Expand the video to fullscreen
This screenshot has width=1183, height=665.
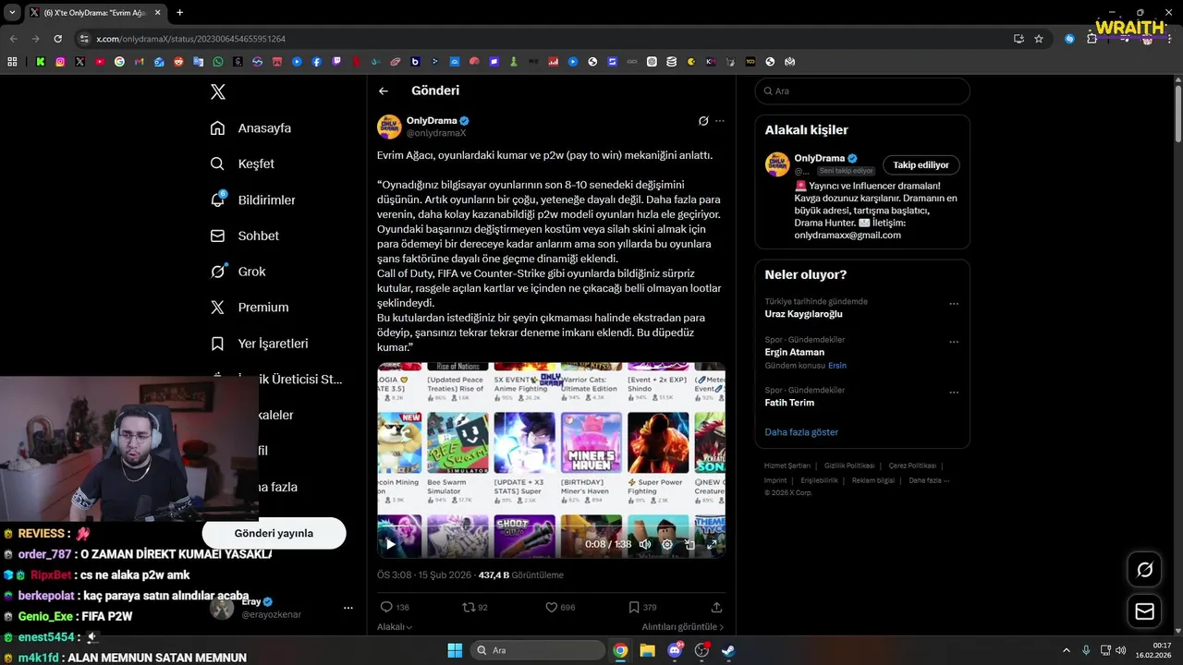coord(712,544)
